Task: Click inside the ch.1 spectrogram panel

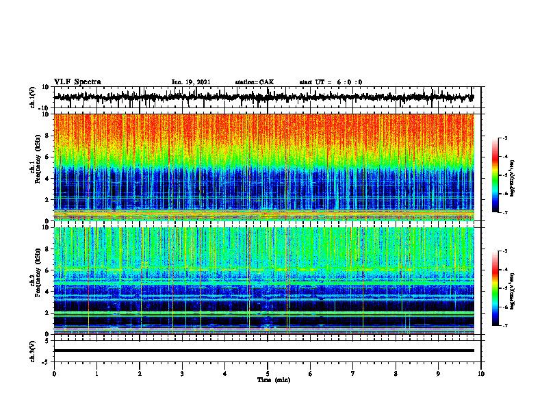Action: 263,167
